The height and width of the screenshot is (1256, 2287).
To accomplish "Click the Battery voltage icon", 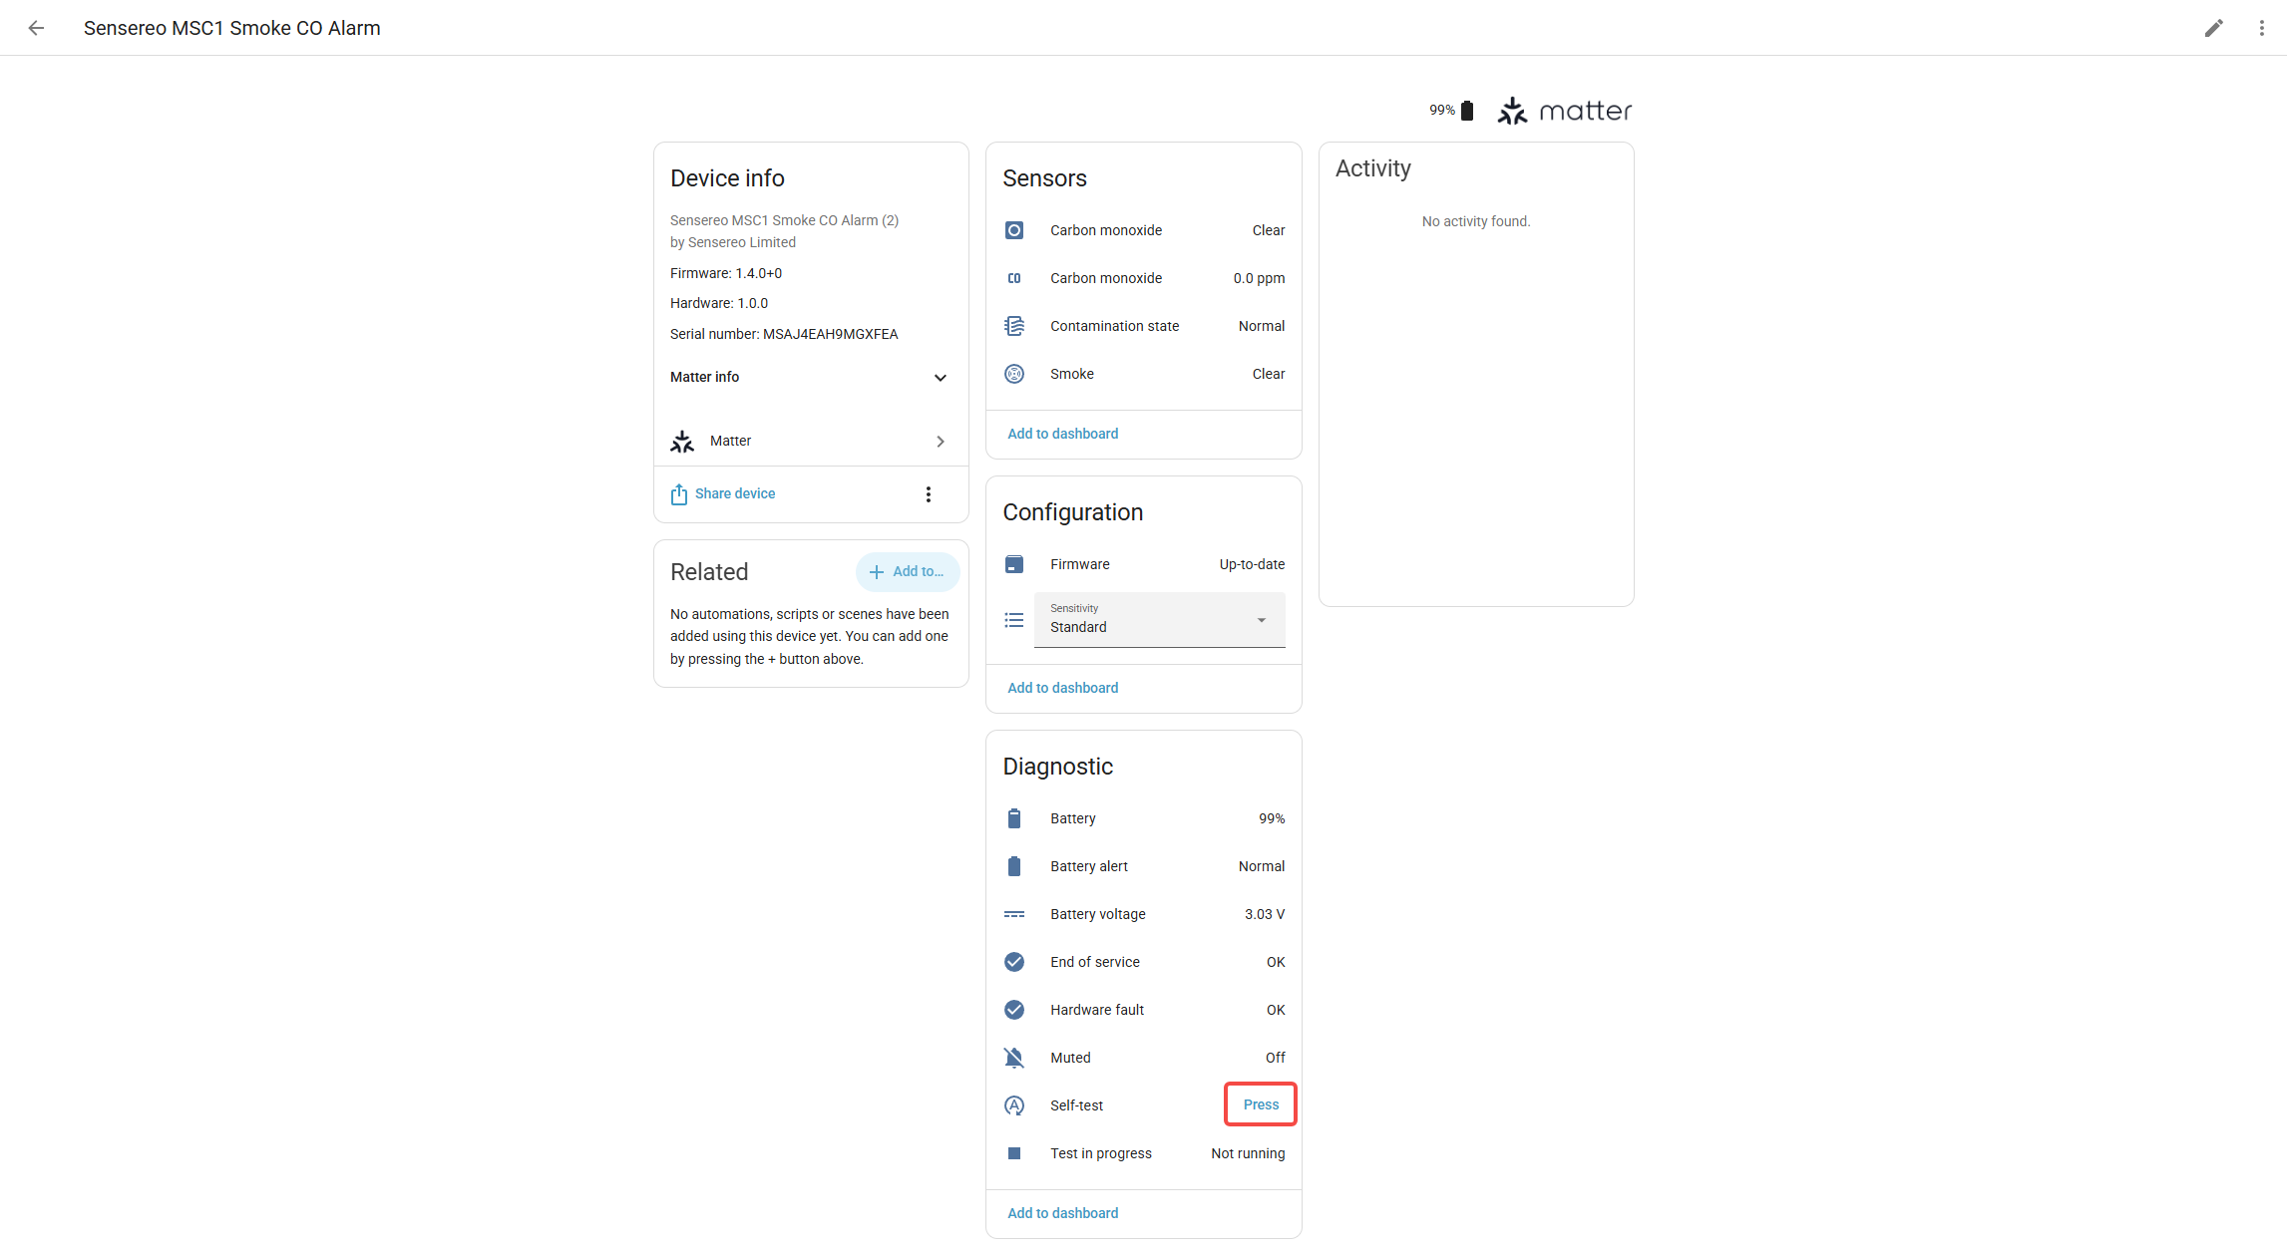I will click(x=1014, y=914).
